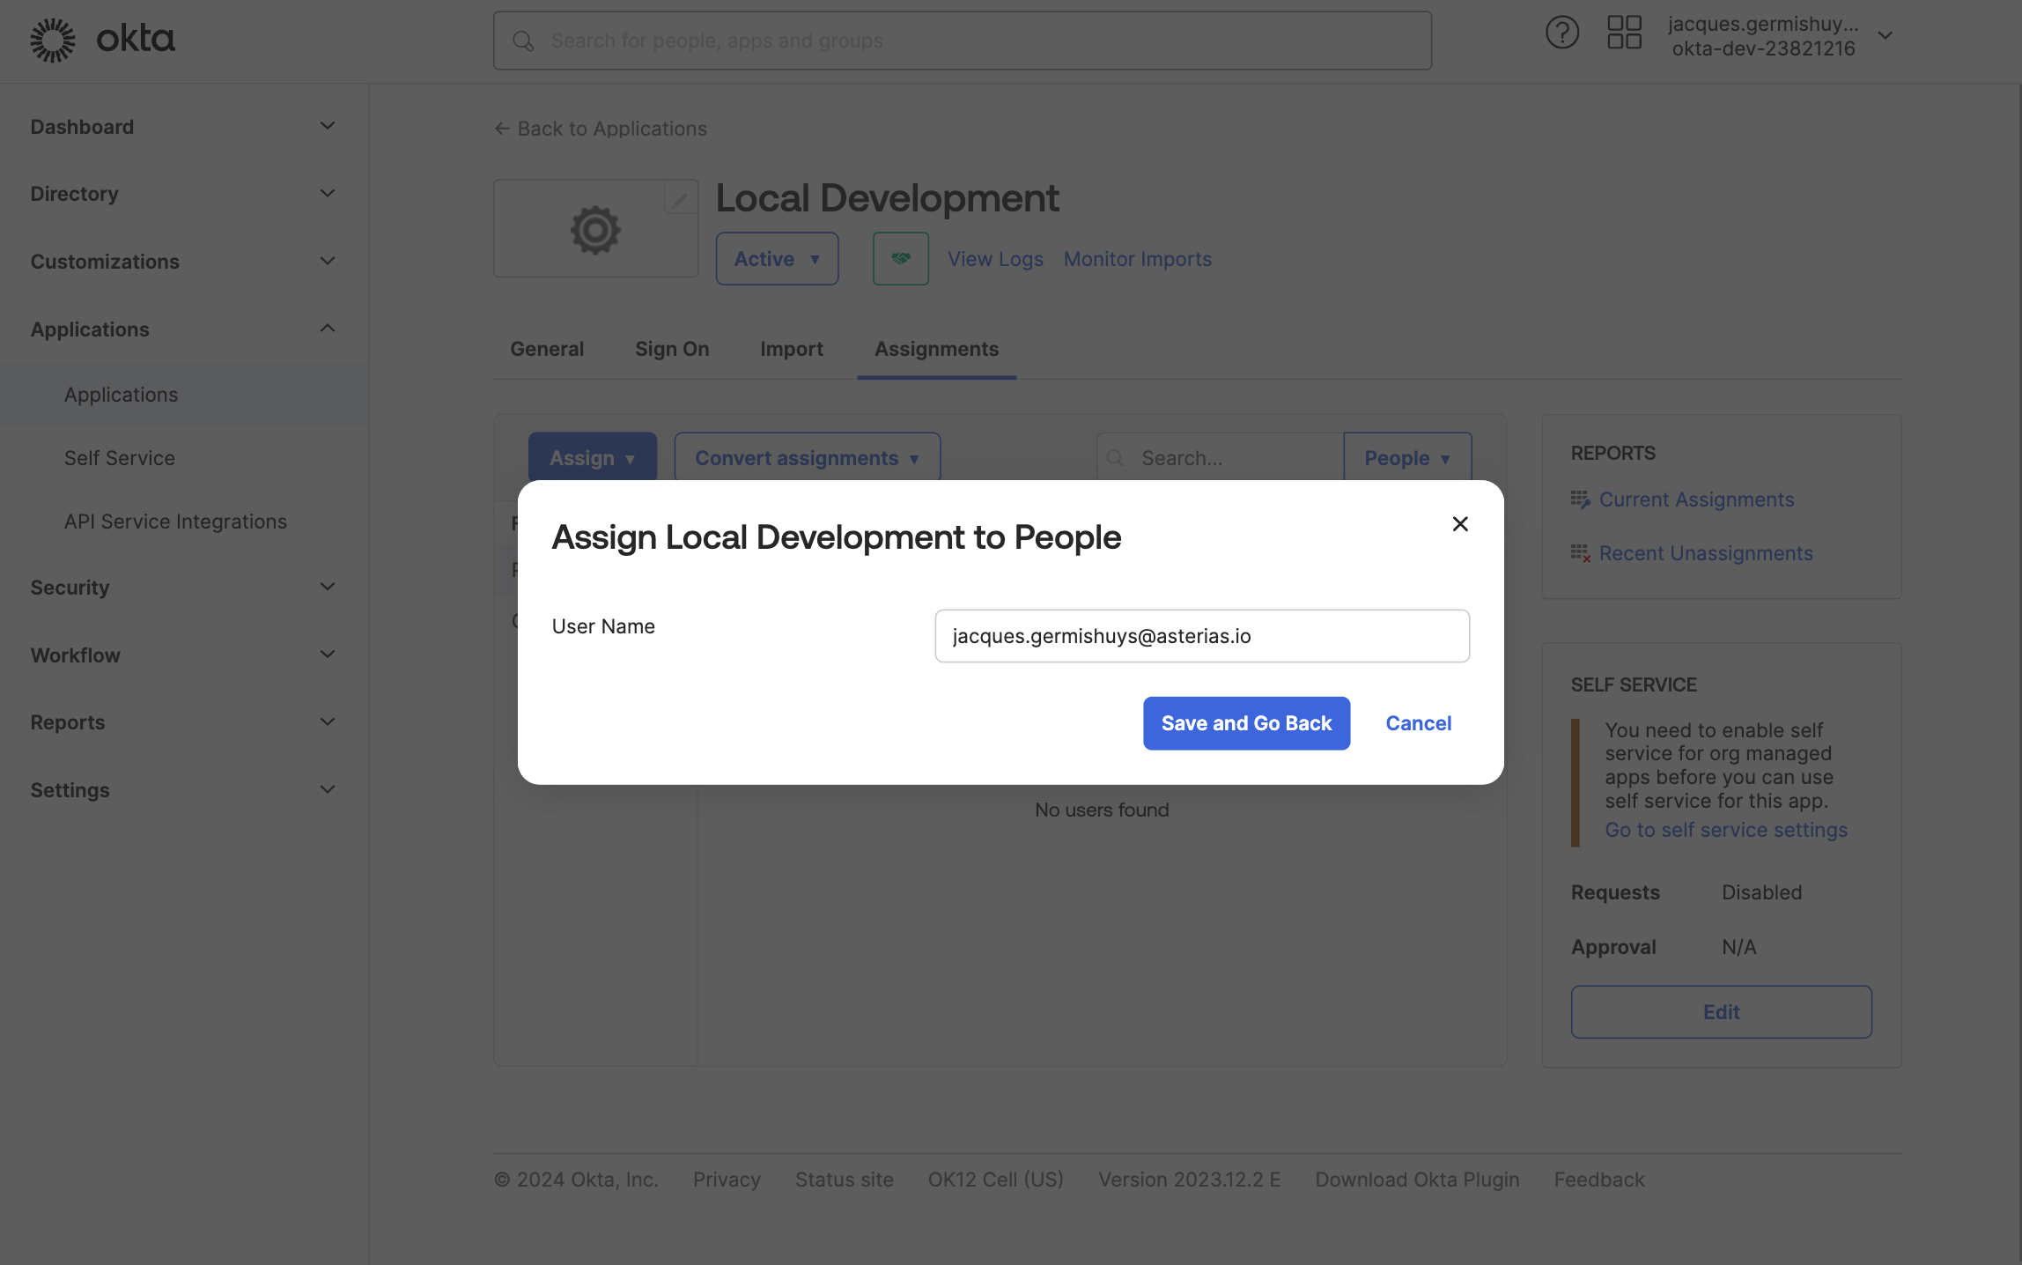Click Save and Go Back button

pos(1245,723)
